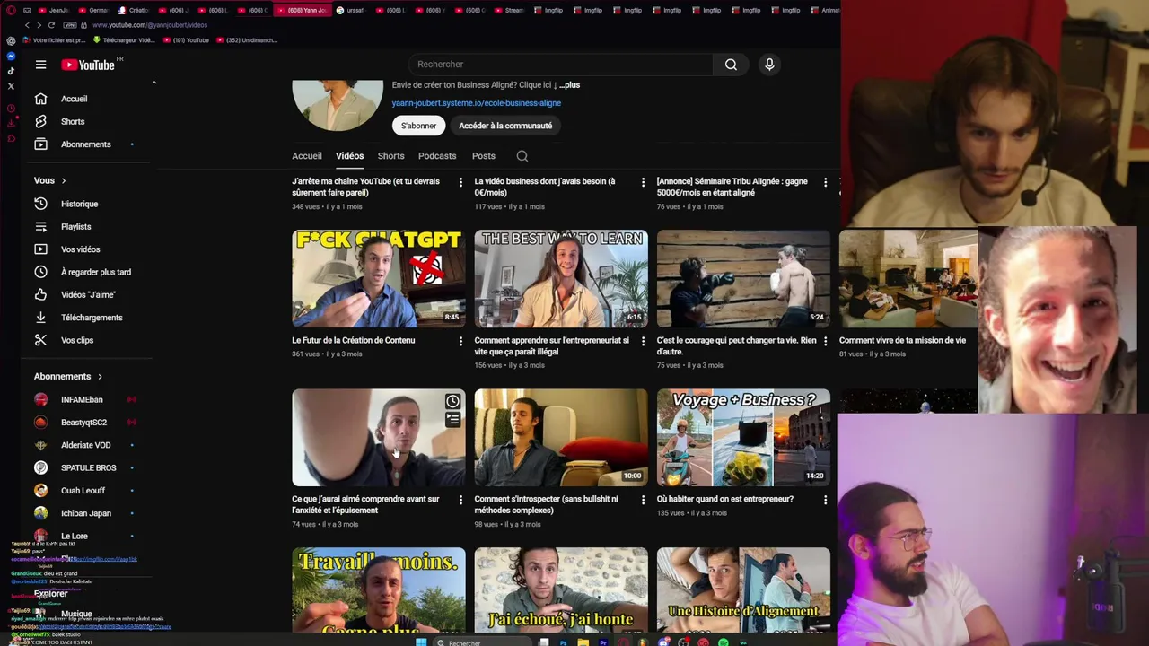Switch to the Podcasts tab
Image resolution: width=1149 pixels, height=646 pixels.
click(x=437, y=155)
